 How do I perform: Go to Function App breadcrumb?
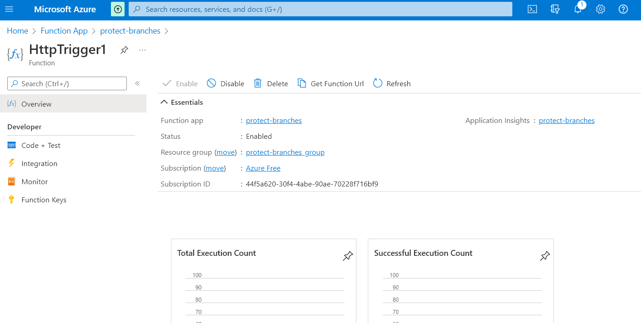pyautogui.click(x=64, y=31)
